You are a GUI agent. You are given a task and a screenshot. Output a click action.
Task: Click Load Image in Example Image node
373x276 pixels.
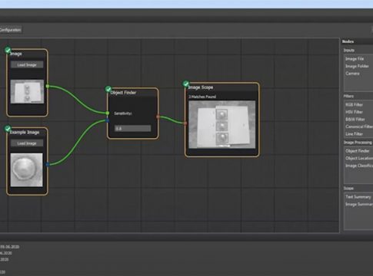[x=27, y=143]
